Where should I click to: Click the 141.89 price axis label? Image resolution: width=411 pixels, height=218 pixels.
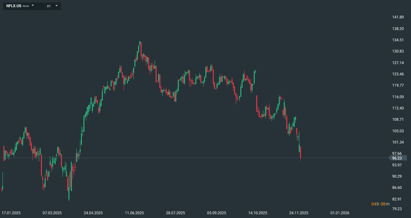(398, 17)
